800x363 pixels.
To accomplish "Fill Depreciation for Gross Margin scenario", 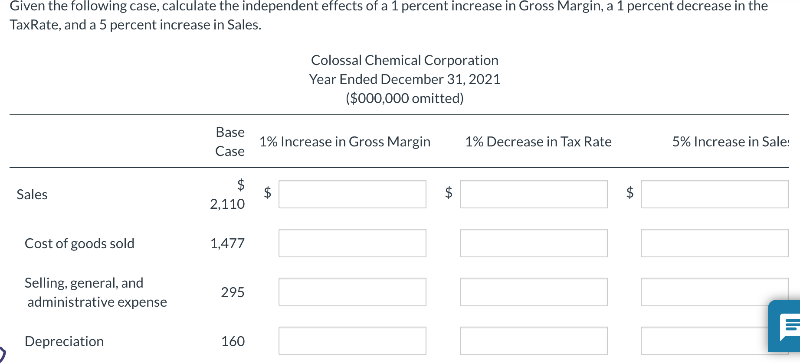I will pos(352,341).
